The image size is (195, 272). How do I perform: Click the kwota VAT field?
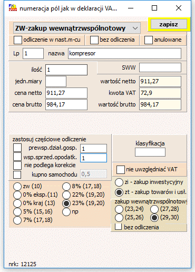click(x=160, y=93)
